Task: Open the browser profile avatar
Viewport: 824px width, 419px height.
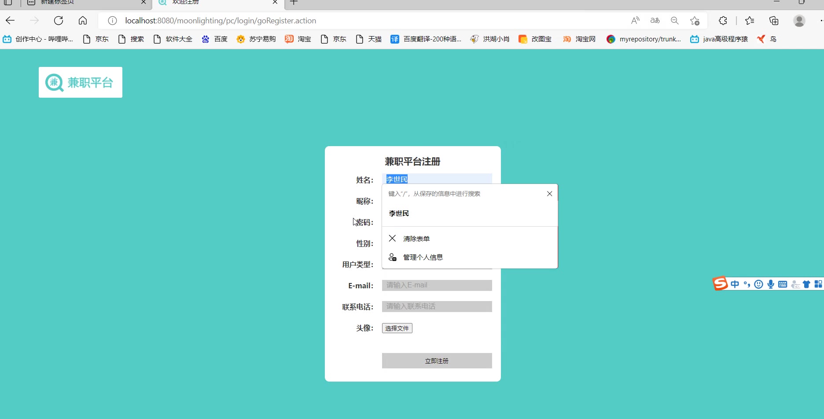Action: 799,21
